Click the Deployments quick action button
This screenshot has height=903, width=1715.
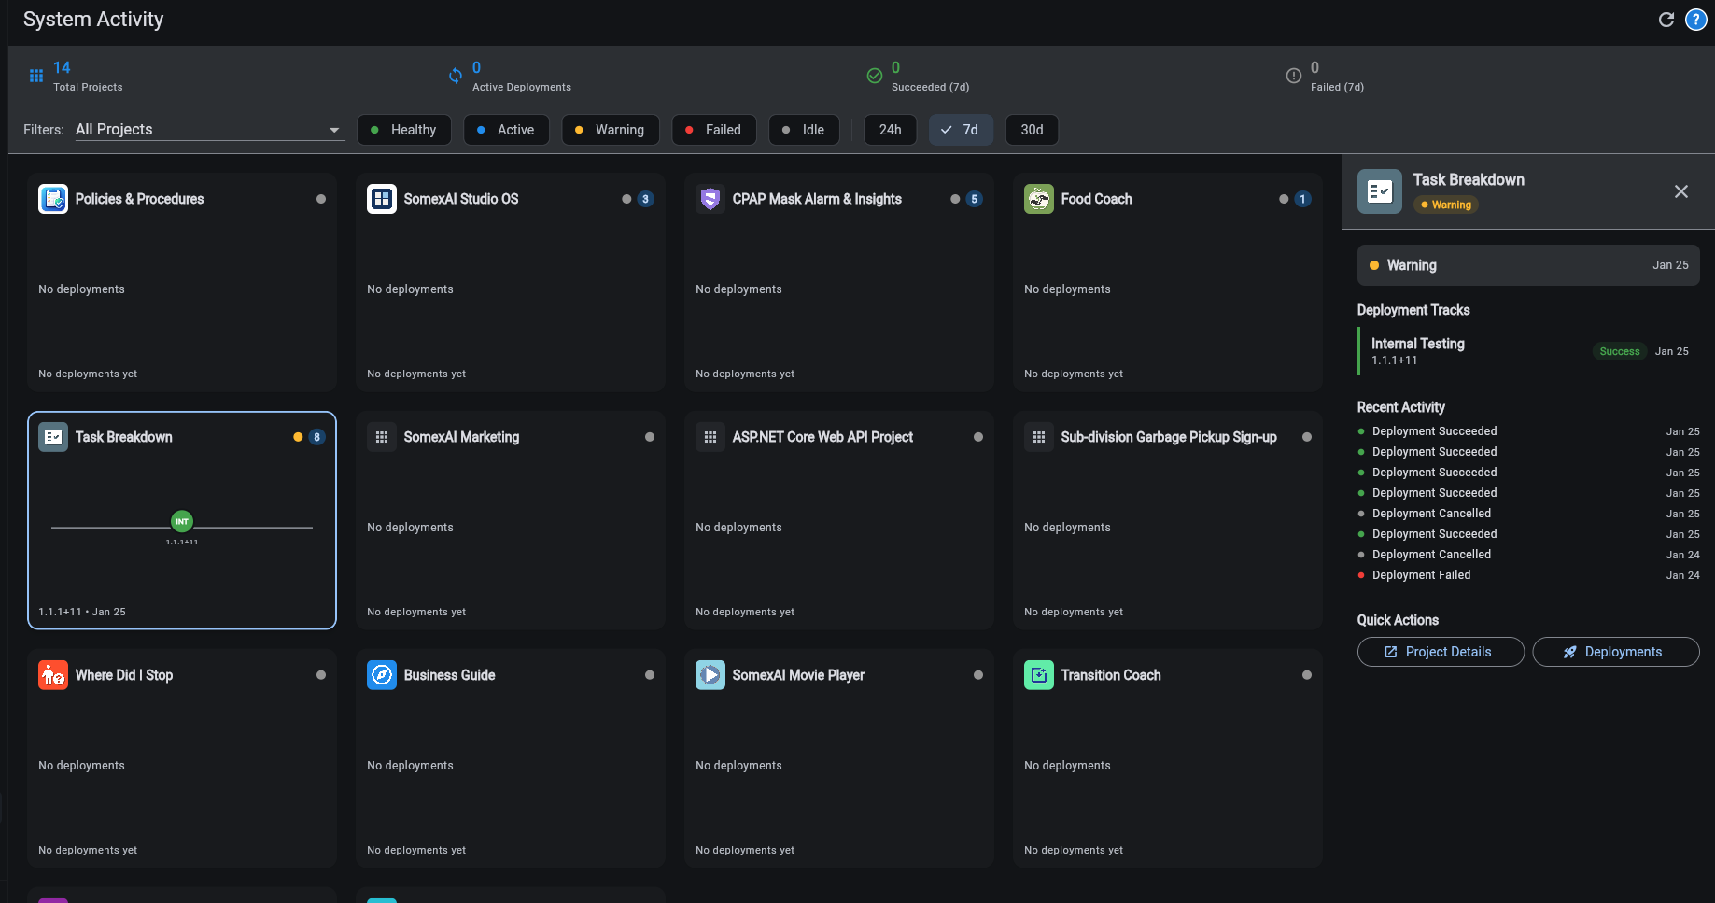click(1616, 652)
